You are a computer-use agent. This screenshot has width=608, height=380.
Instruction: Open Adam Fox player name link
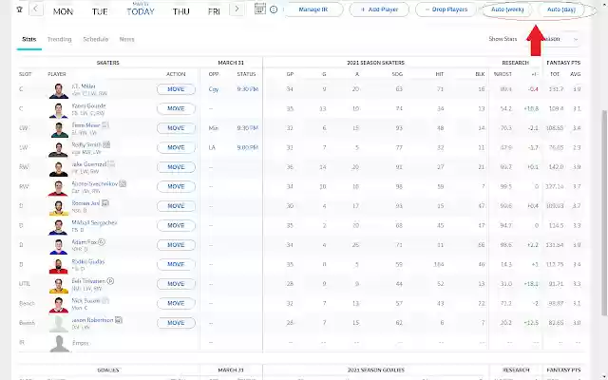[85, 242]
